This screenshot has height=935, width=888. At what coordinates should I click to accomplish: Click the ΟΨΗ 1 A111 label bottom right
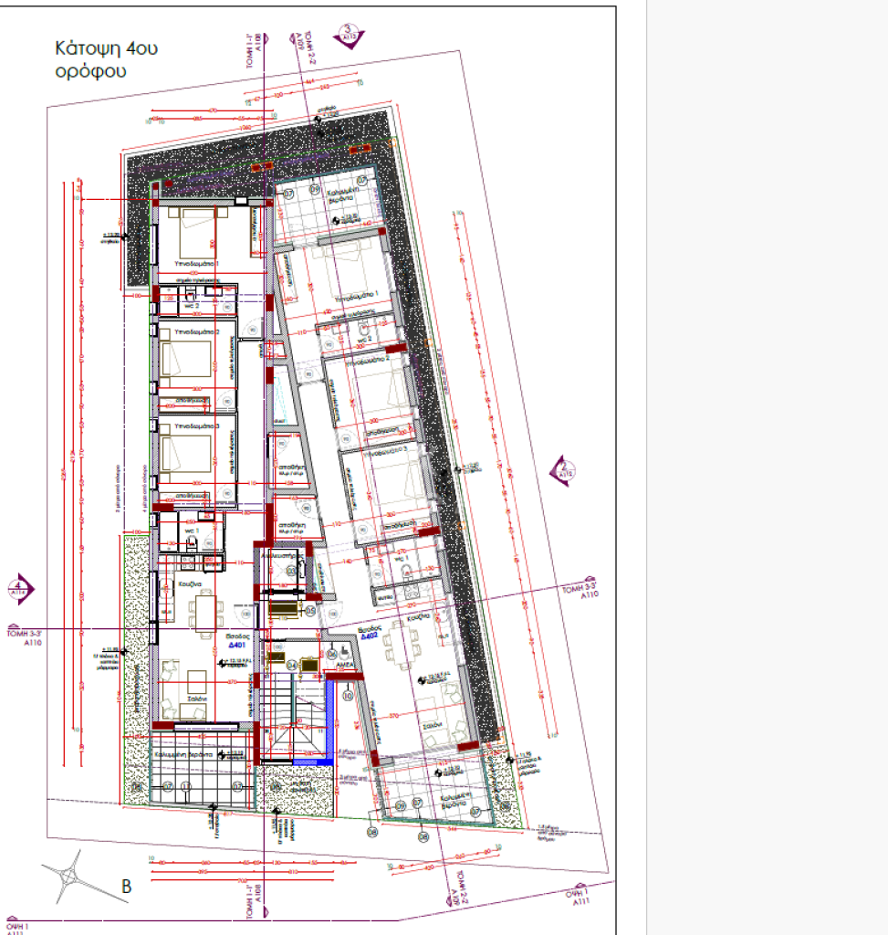[x=575, y=897]
